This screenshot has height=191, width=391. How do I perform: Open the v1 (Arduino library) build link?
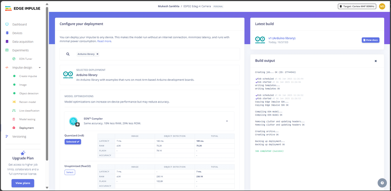coord(282,38)
